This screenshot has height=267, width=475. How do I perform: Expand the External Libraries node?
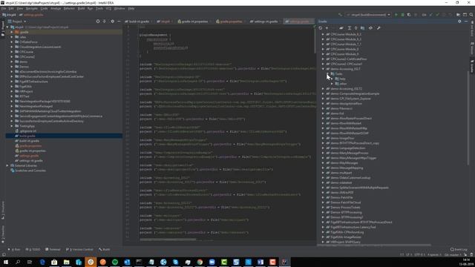[7, 165]
